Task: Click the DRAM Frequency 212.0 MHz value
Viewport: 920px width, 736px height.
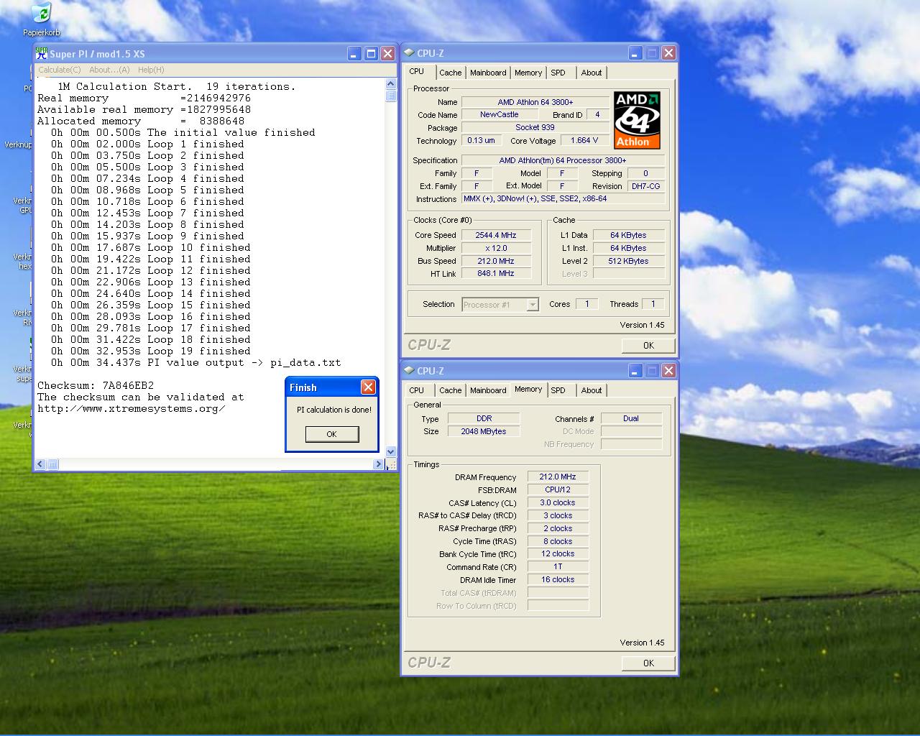Action: pyautogui.click(x=558, y=477)
